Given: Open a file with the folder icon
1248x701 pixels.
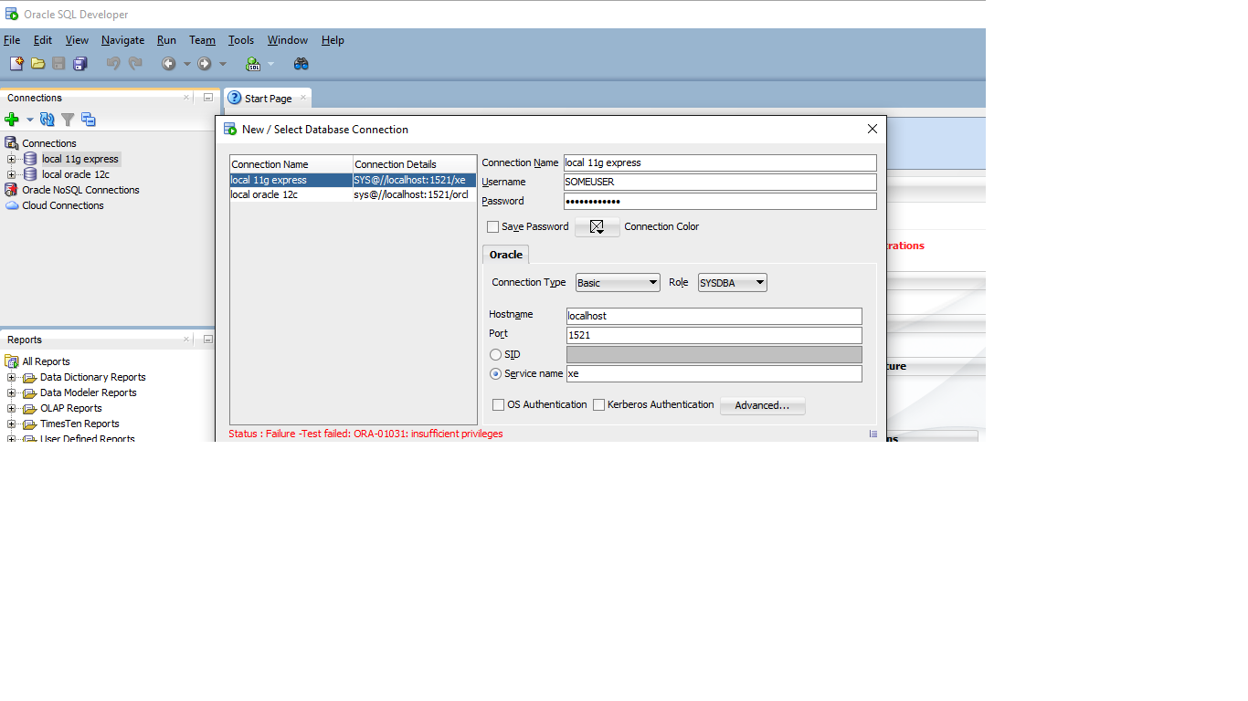Looking at the screenshot, I should coord(37,64).
